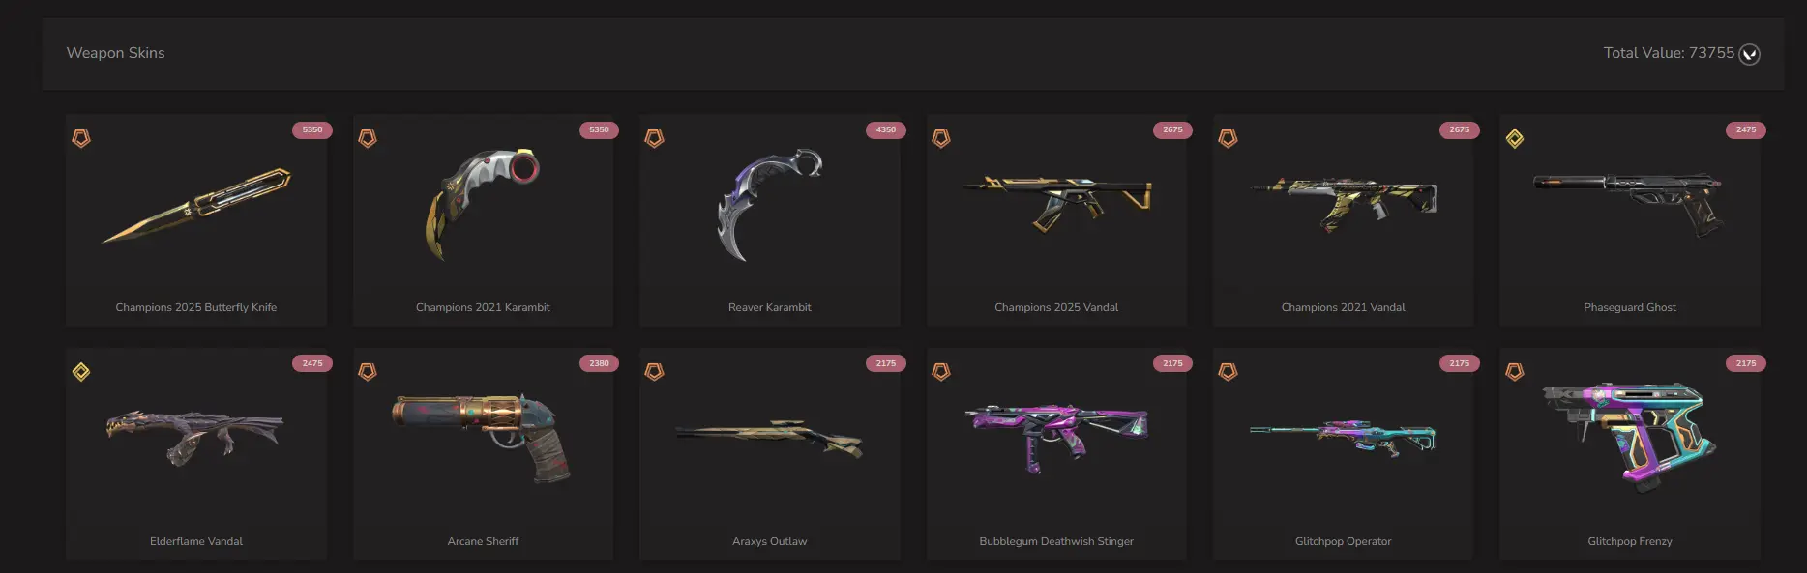
Task: Click the 2380 price badge on Arcane Sheriff
Action: [599, 363]
